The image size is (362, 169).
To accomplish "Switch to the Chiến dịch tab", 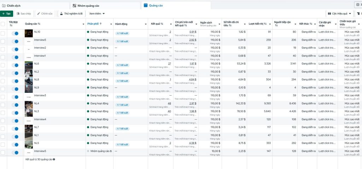I will 13,6.
